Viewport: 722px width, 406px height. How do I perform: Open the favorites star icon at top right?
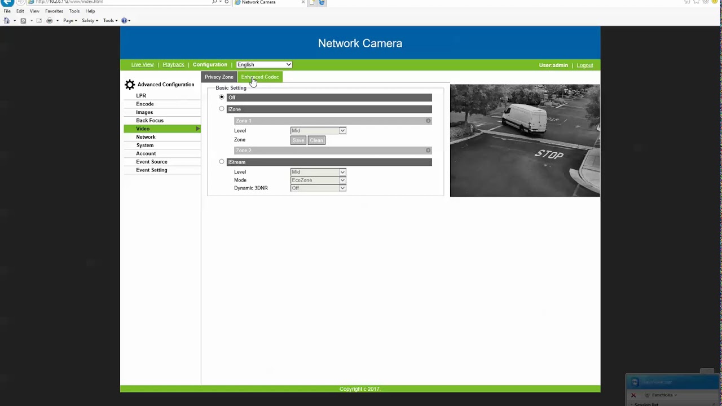696,2
